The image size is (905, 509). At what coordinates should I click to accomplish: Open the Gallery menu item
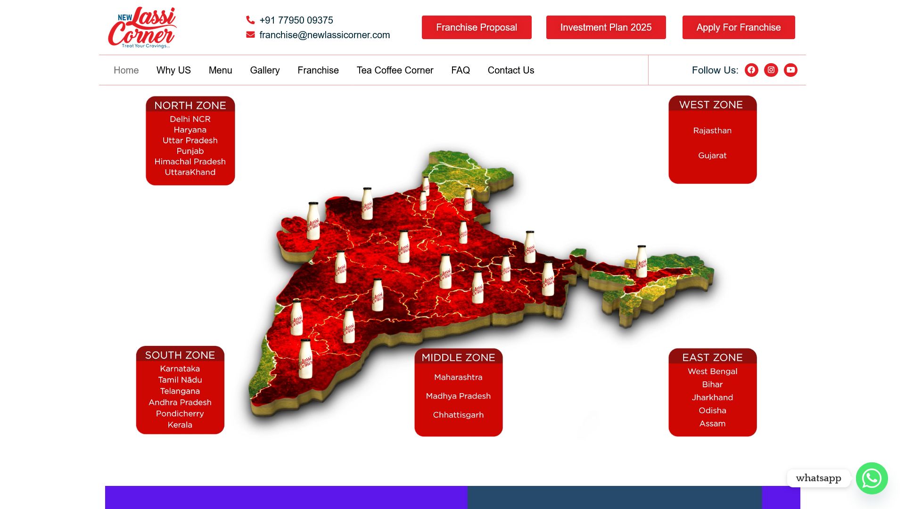[x=264, y=70]
